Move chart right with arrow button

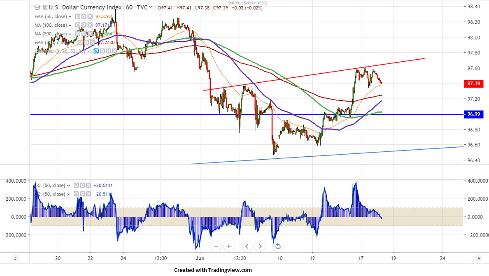pyautogui.click(x=260, y=246)
